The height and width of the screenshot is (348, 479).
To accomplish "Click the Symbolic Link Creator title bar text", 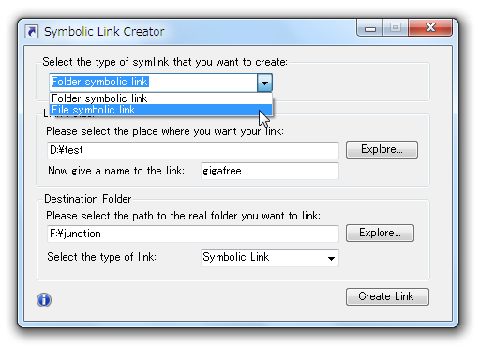I will coord(104,32).
